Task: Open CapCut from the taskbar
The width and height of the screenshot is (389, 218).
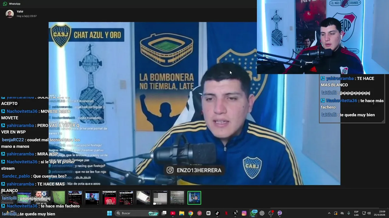Action: (208, 213)
